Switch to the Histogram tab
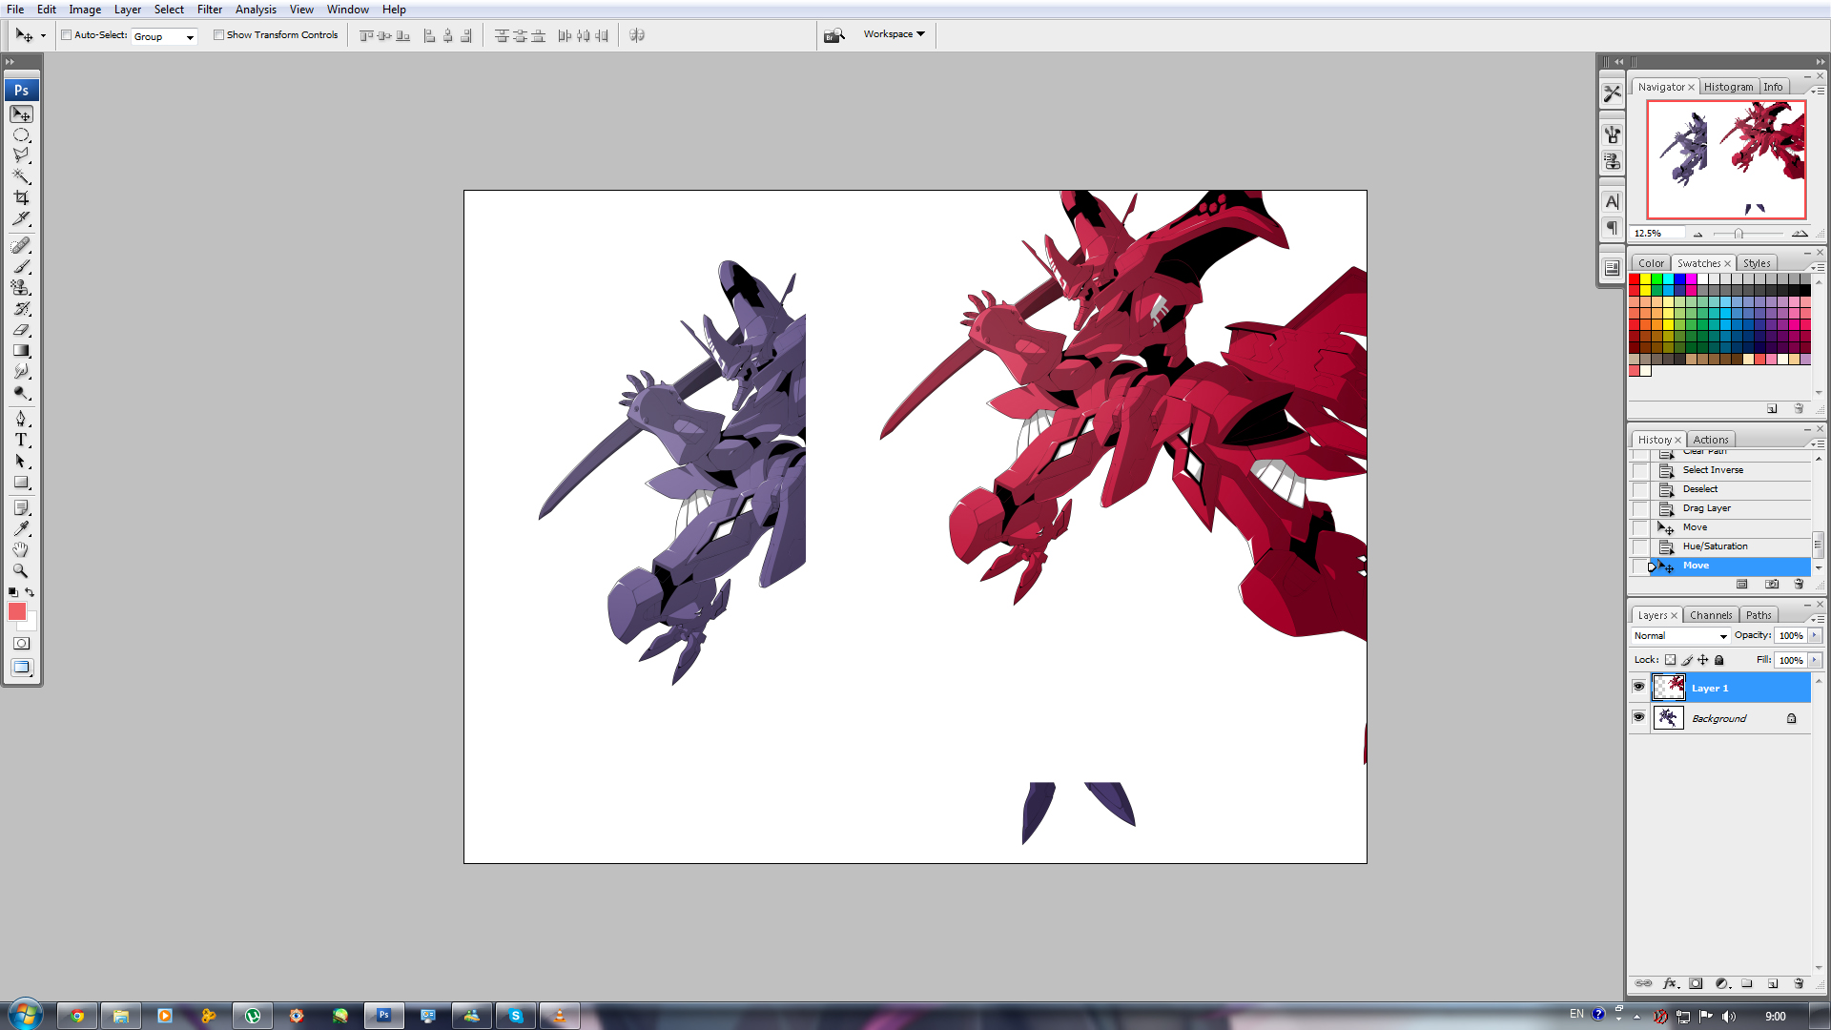Image resolution: width=1831 pixels, height=1030 pixels. pos(1728,87)
